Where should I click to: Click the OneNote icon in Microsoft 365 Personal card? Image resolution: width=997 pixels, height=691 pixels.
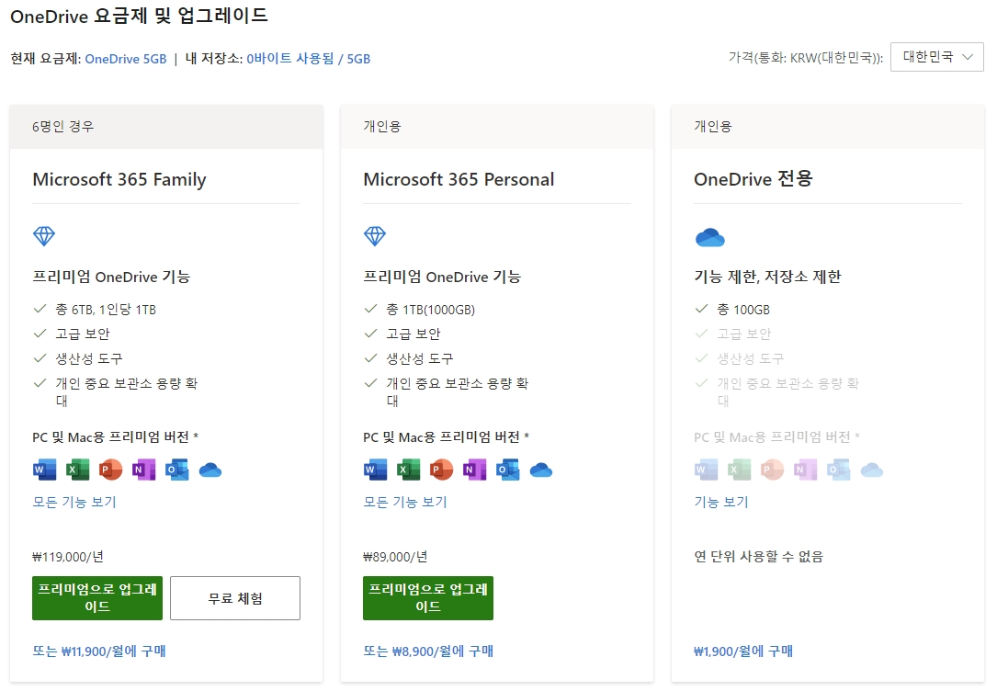click(x=474, y=470)
